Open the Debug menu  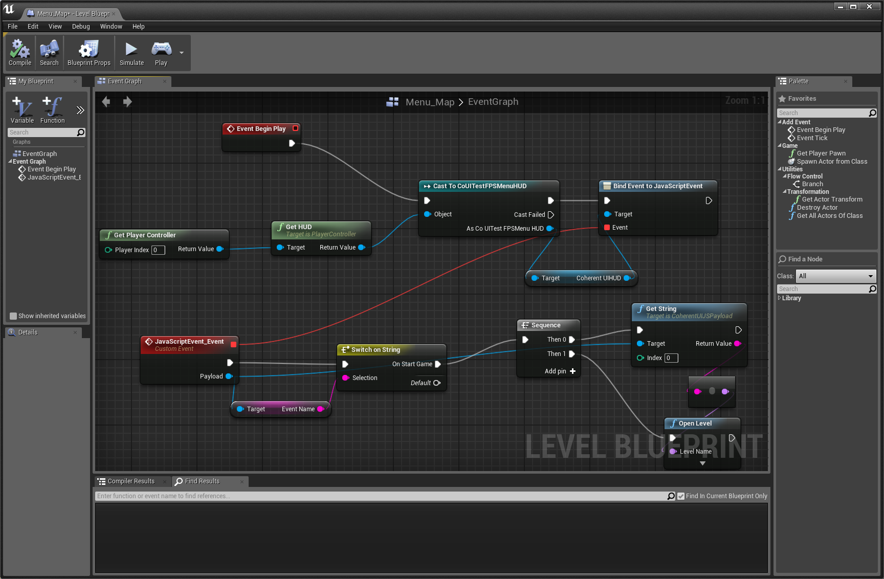(81, 27)
